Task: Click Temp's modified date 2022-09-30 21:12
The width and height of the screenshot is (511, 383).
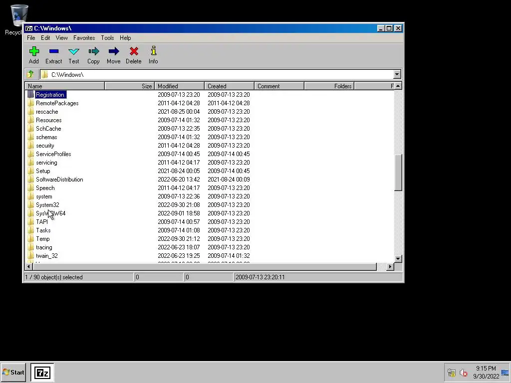Action: 179,239
